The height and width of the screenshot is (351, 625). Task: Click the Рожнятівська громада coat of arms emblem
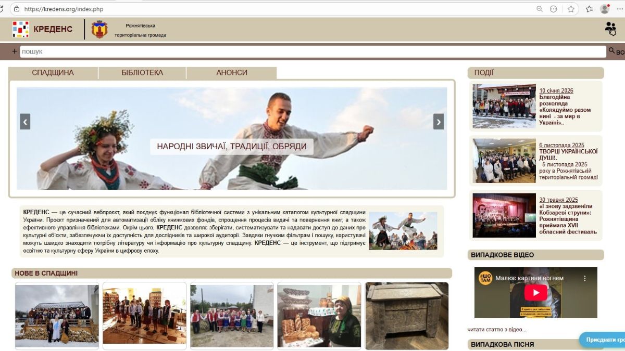pyautogui.click(x=98, y=29)
